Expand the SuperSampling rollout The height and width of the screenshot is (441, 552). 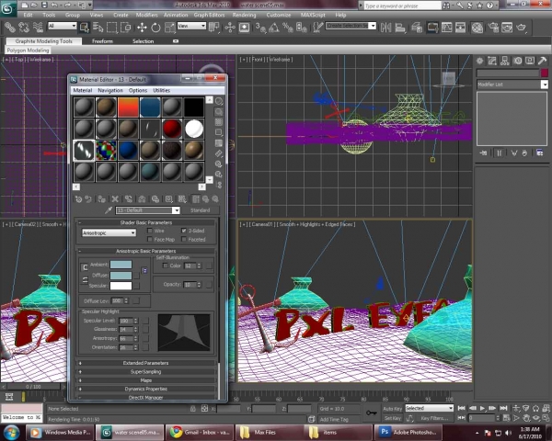click(146, 372)
